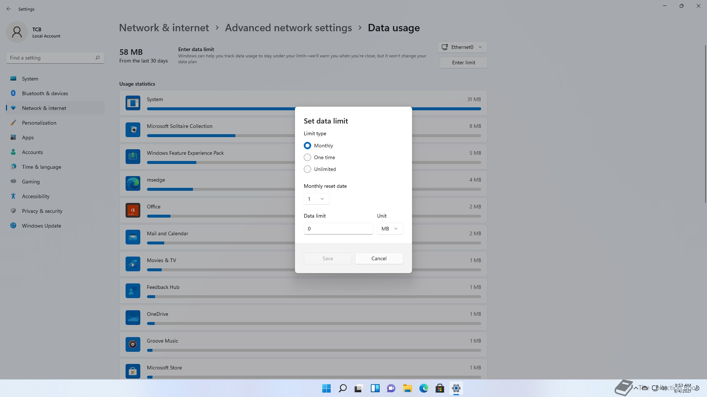Select the Unlimited radio option
The width and height of the screenshot is (707, 397).
(x=307, y=169)
